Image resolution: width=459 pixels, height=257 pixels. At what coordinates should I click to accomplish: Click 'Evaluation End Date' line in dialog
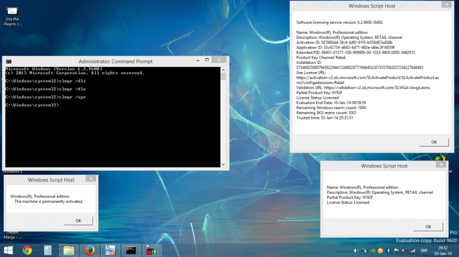(x=331, y=103)
